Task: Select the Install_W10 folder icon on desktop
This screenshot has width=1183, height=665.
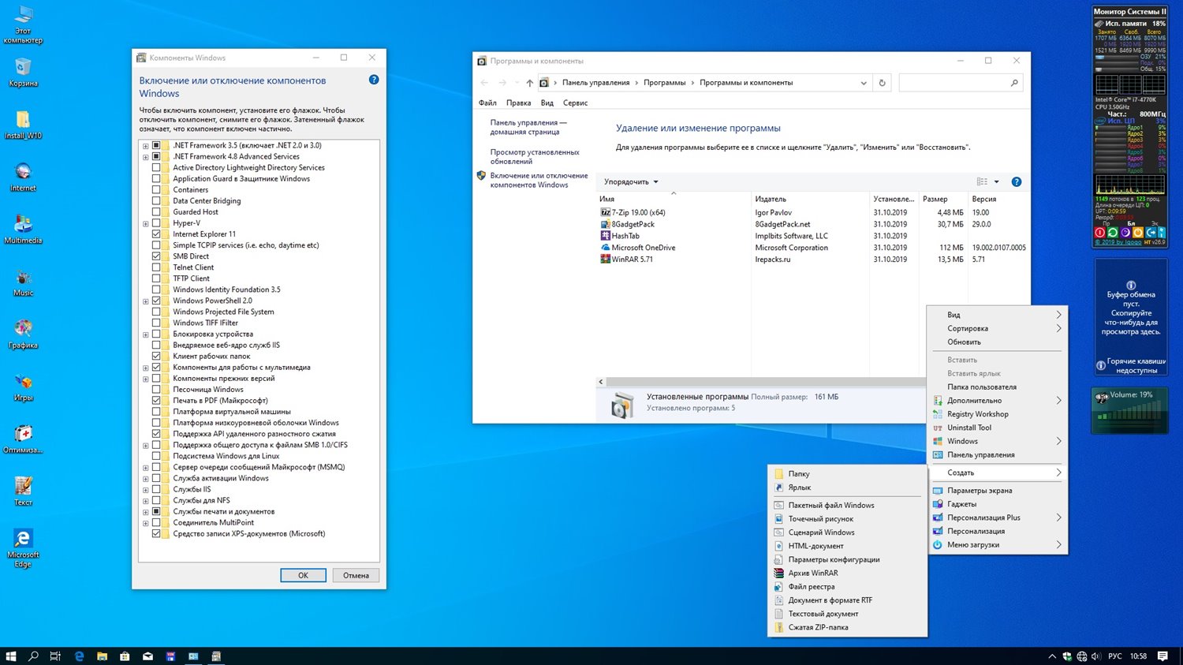Action: tap(23, 124)
